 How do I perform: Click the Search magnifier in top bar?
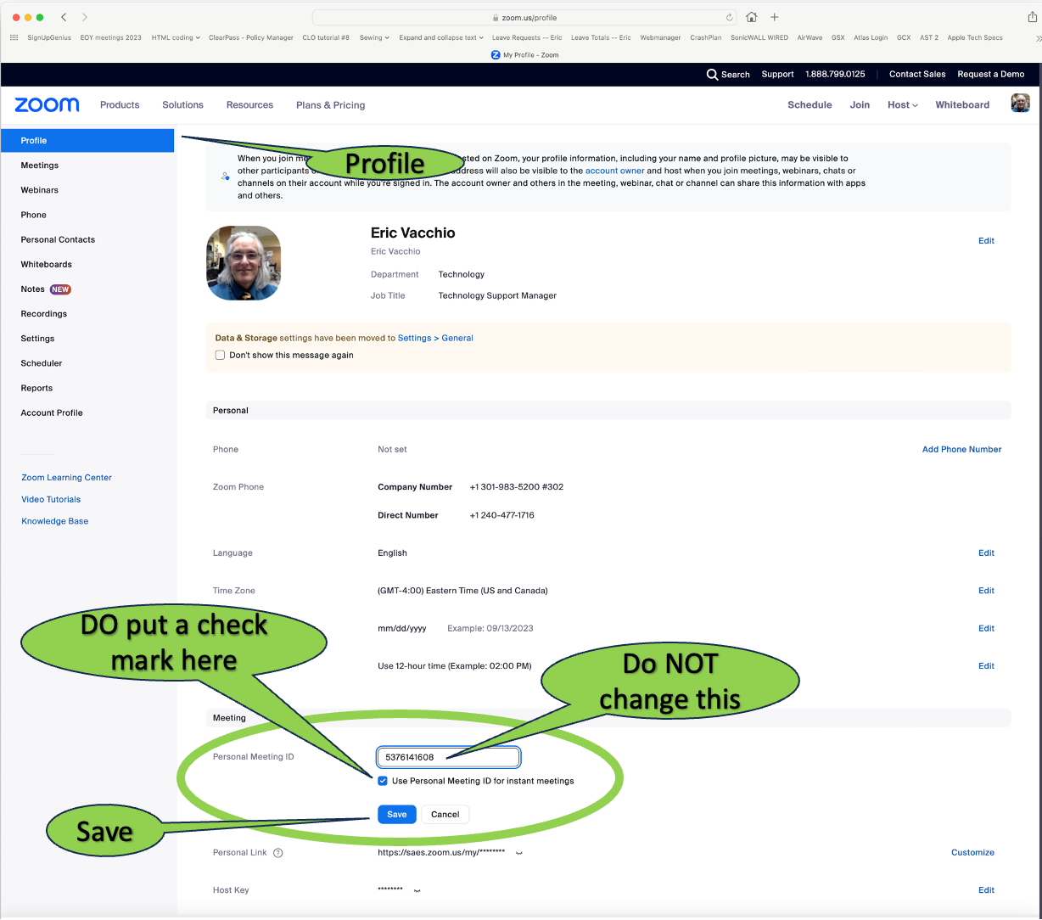pyautogui.click(x=712, y=74)
